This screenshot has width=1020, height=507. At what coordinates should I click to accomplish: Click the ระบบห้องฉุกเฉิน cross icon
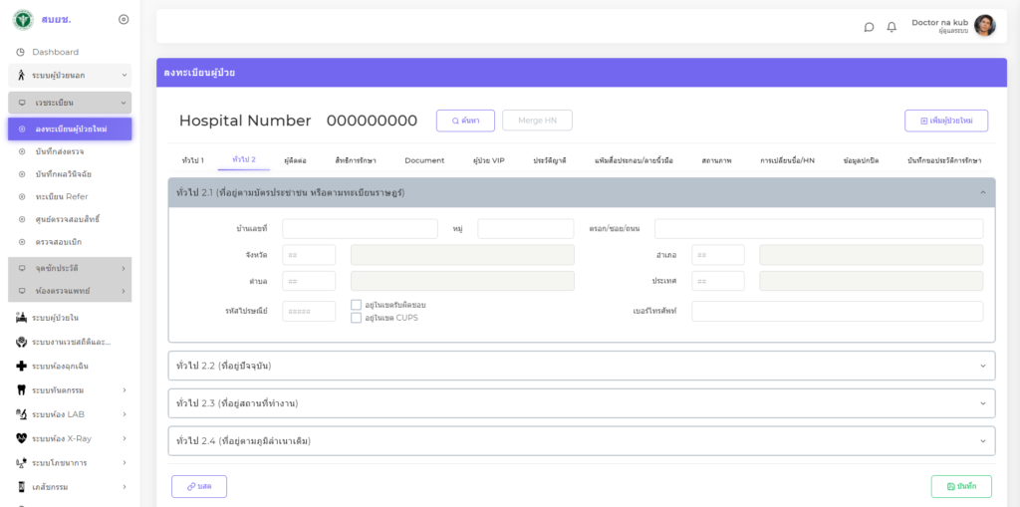click(21, 366)
